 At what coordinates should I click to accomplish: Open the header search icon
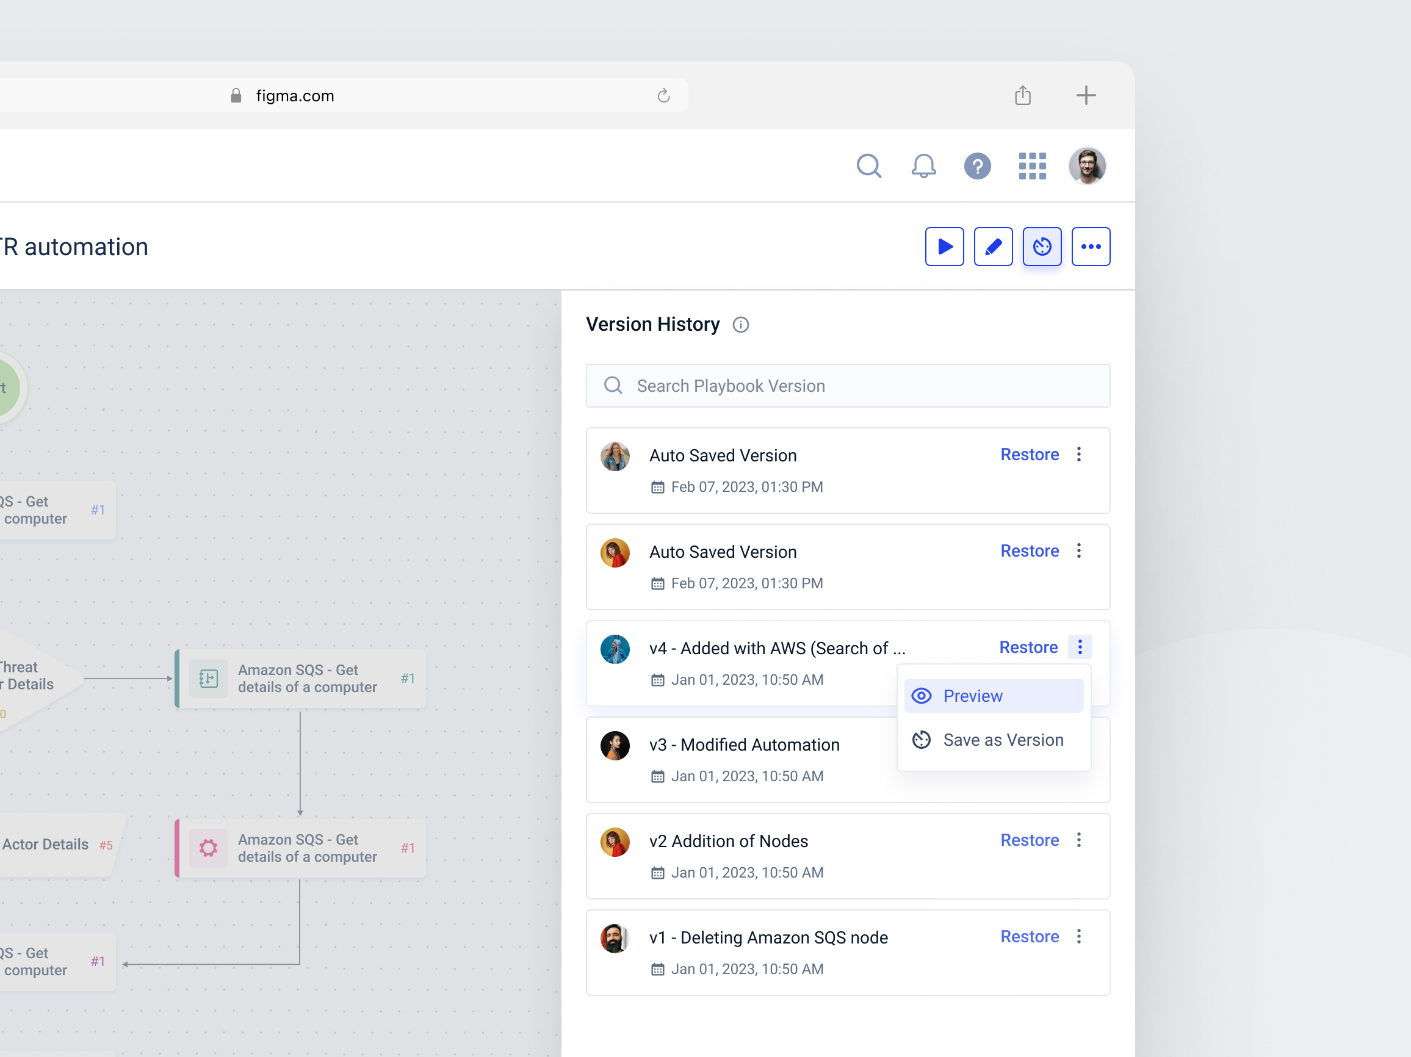[x=868, y=166]
